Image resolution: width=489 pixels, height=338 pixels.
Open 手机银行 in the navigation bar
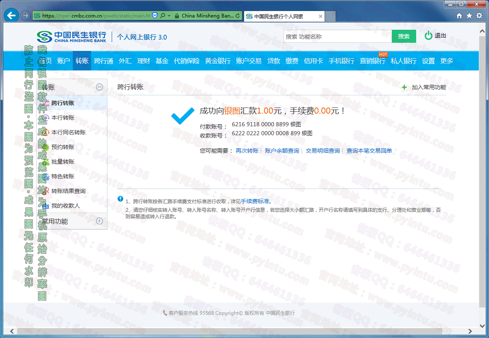coord(341,61)
